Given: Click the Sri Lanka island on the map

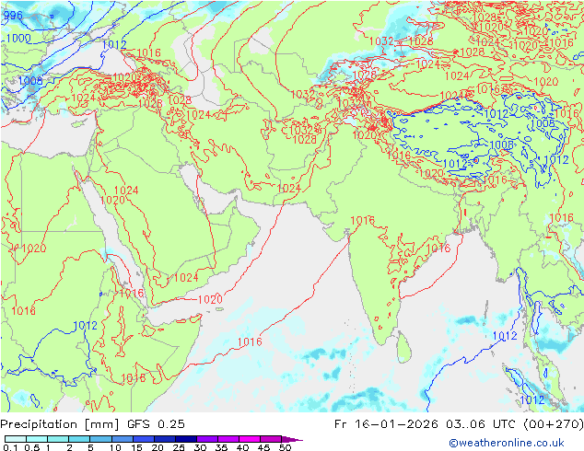Looking at the screenshot, I should click(403, 348).
